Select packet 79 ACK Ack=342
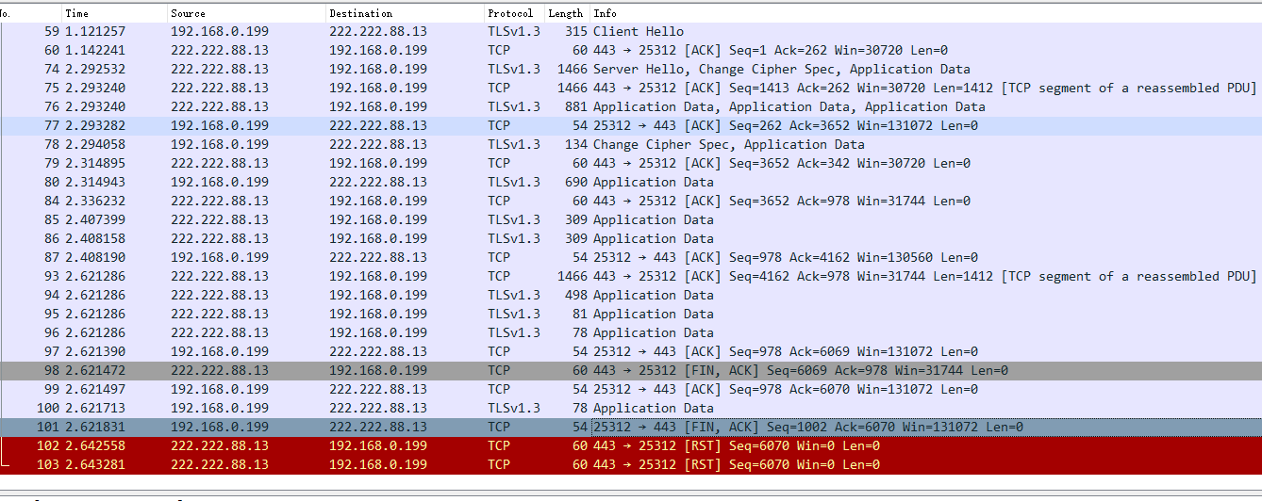Screen dimensions: 1262x501 point(631,164)
